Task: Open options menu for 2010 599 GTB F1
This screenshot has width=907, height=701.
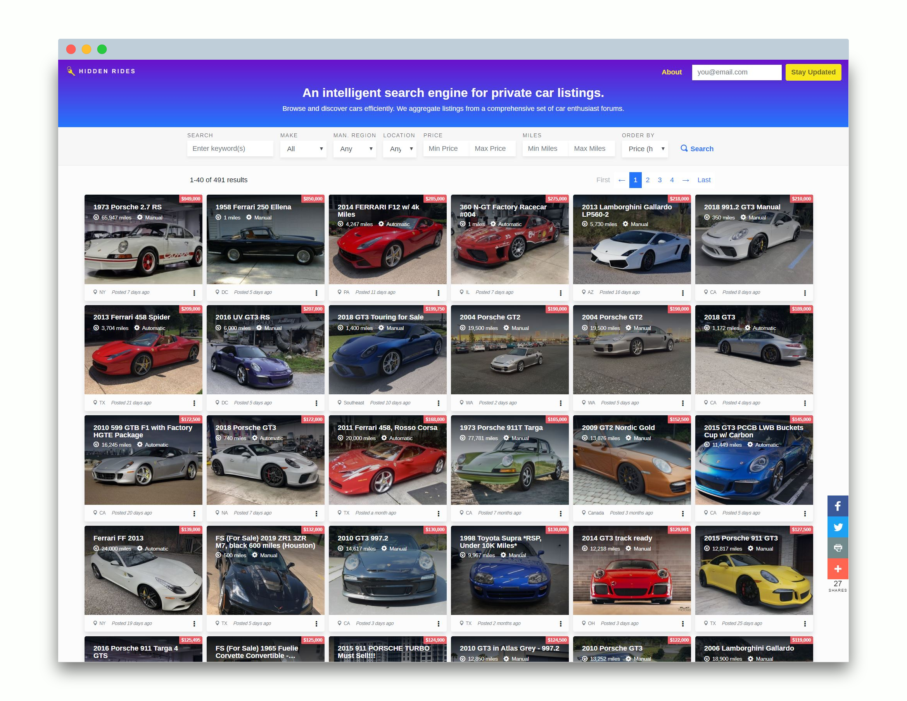Action: coord(194,513)
